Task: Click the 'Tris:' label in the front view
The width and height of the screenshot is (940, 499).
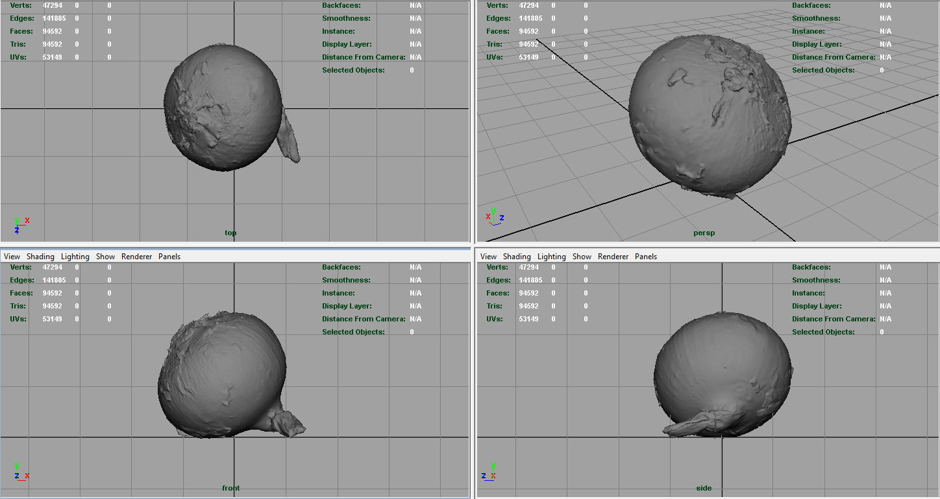Action: pyautogui.click(x=18, y=306)
